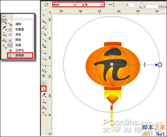Image resolution: width=167 pixels, height=137 pixels.
Task: Click the midpoint slider bar on the gradient line
Action: 145,65
